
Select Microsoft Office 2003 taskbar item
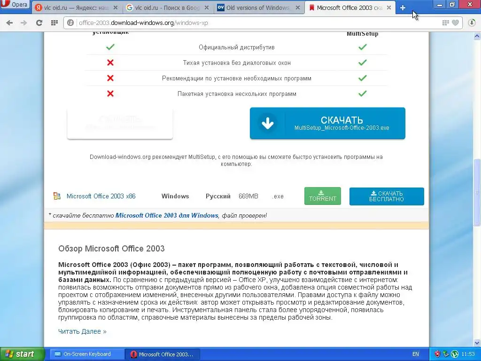pyautogui.click(x=162, y=354)
